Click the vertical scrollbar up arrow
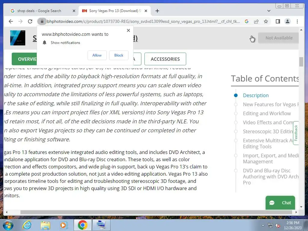This screenshot has width=308, height=231. (x=301, y=30)
